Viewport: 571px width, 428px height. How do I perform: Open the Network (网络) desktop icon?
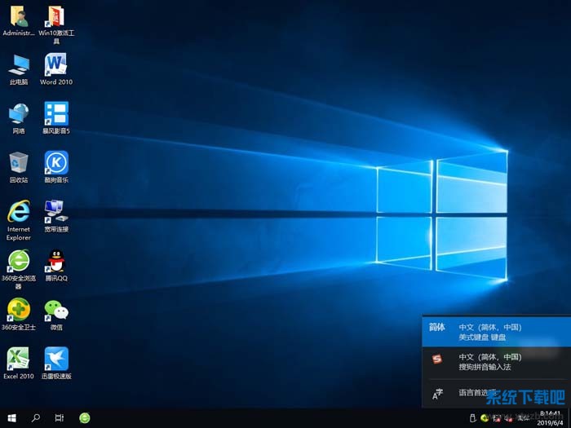click(x=18, y=114)
